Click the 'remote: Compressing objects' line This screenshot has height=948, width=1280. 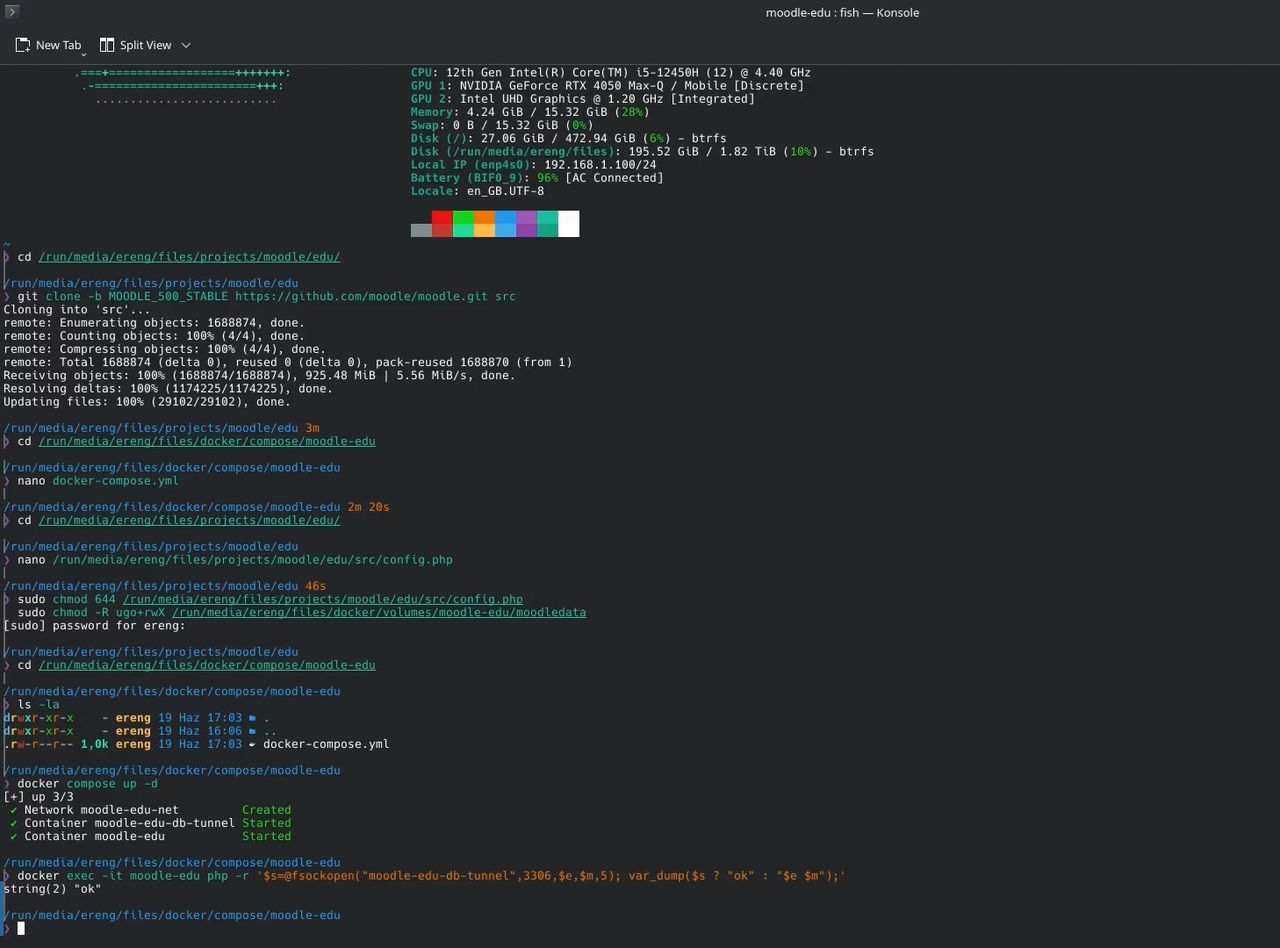point(165,349)
